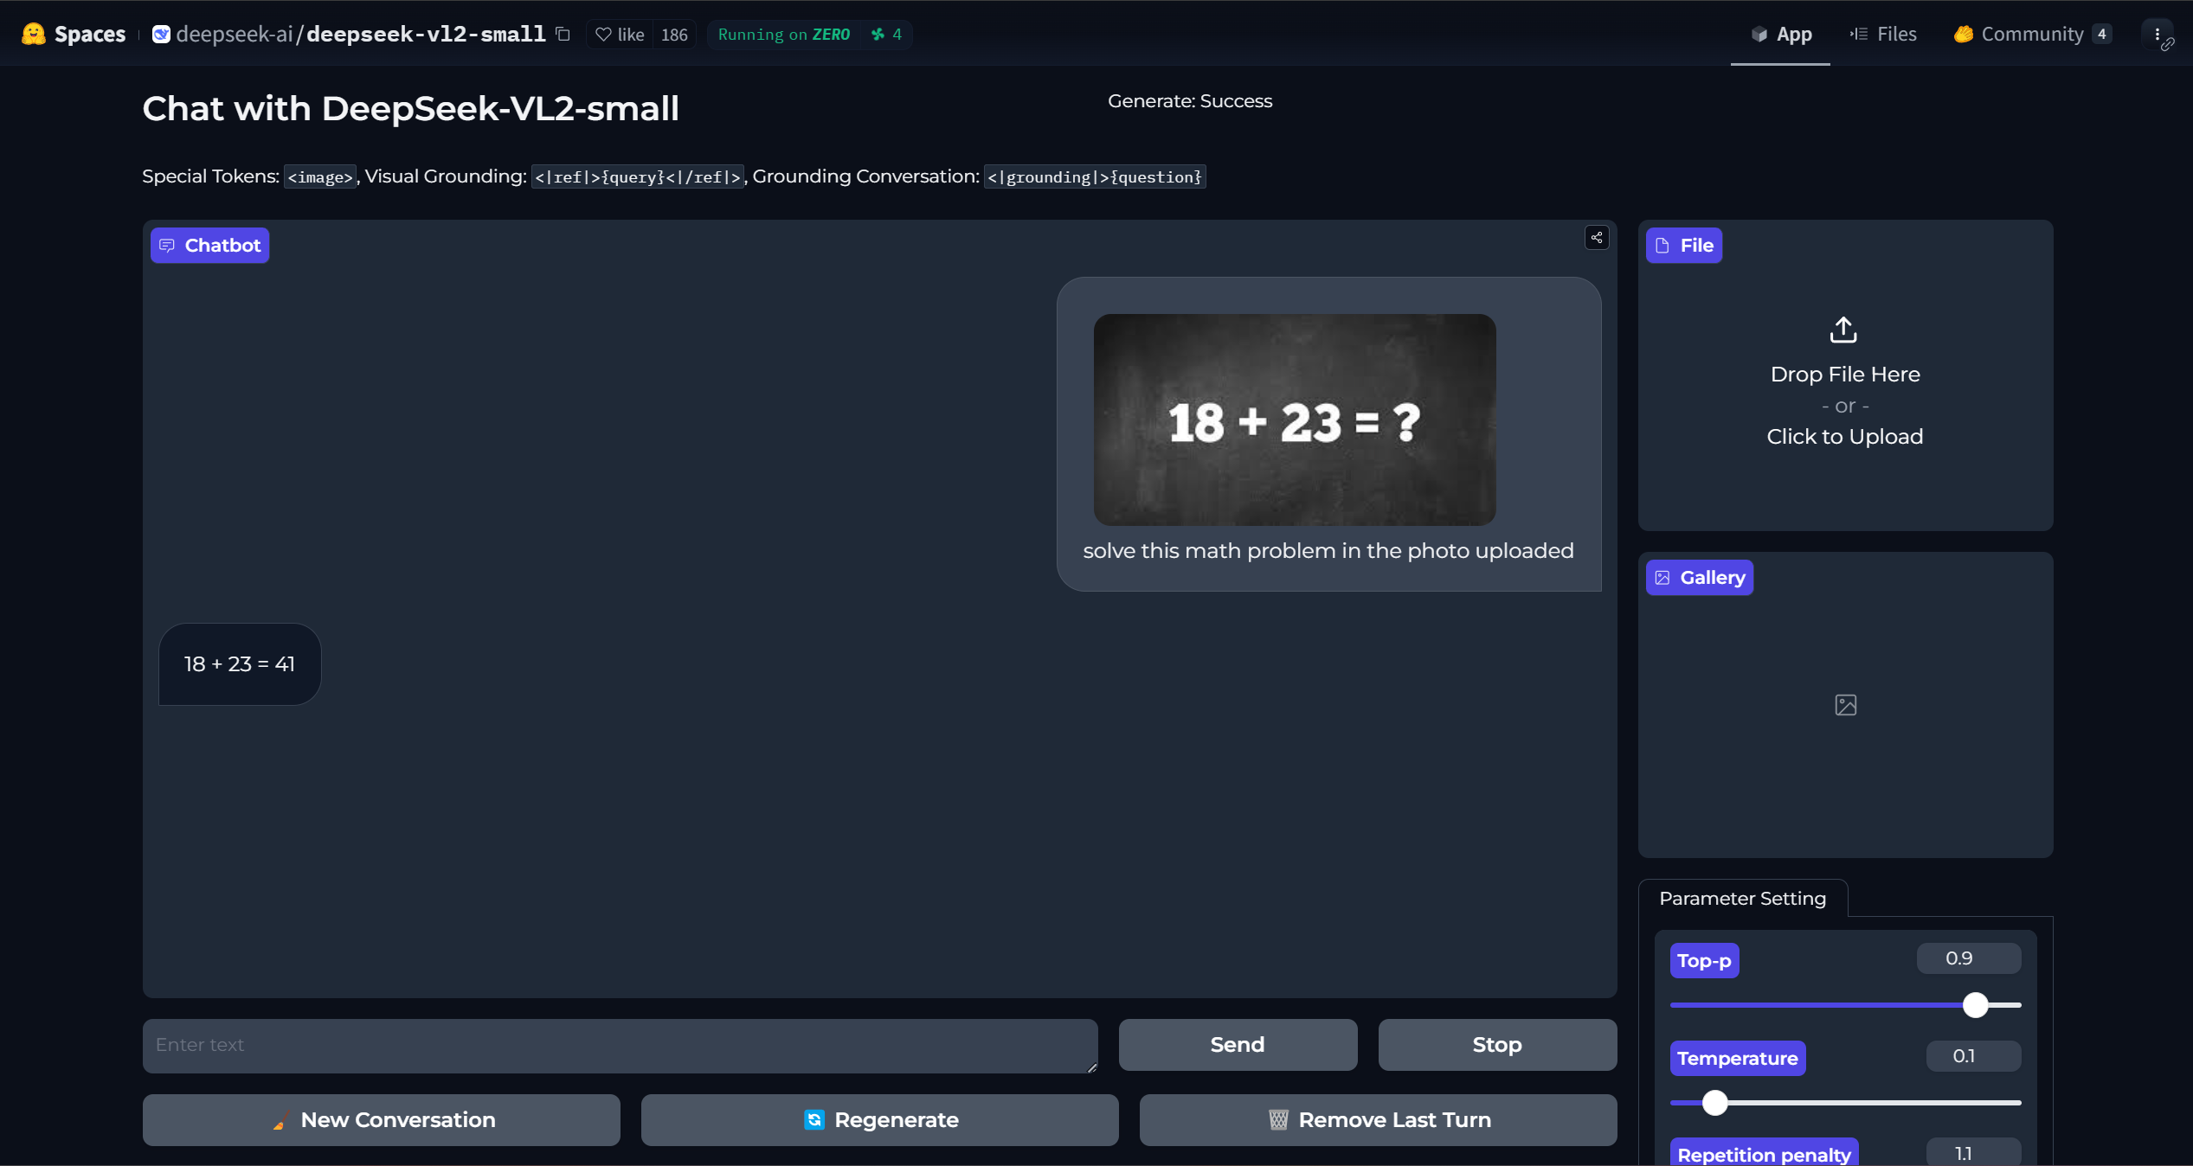
Task: Switch to the App tab
Action: click(1781, 34)
